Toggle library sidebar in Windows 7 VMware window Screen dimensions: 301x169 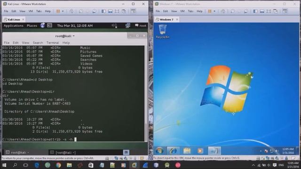pos(255,11)
